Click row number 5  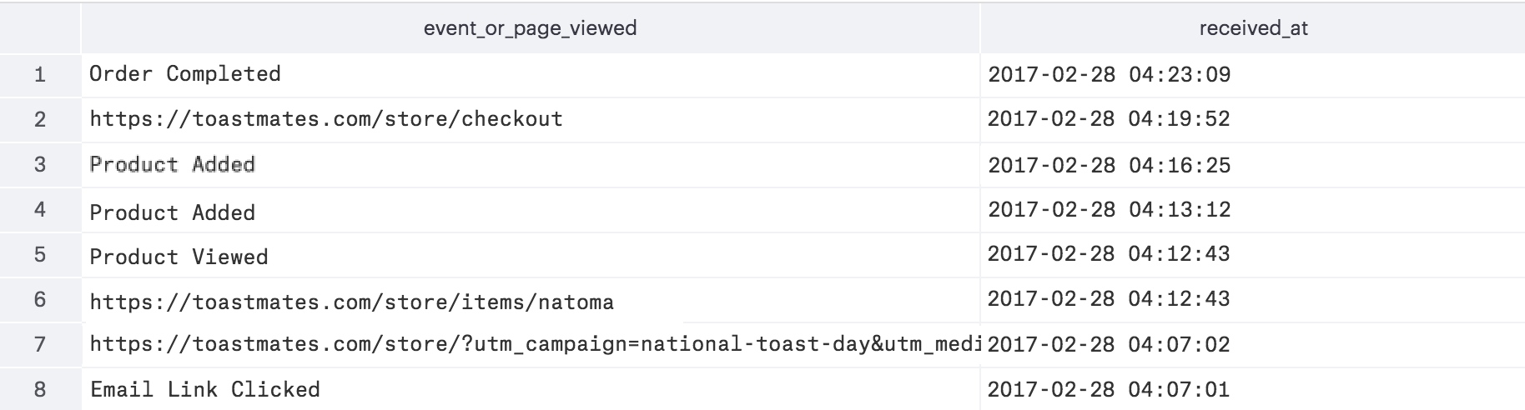(x=40, y=254)
